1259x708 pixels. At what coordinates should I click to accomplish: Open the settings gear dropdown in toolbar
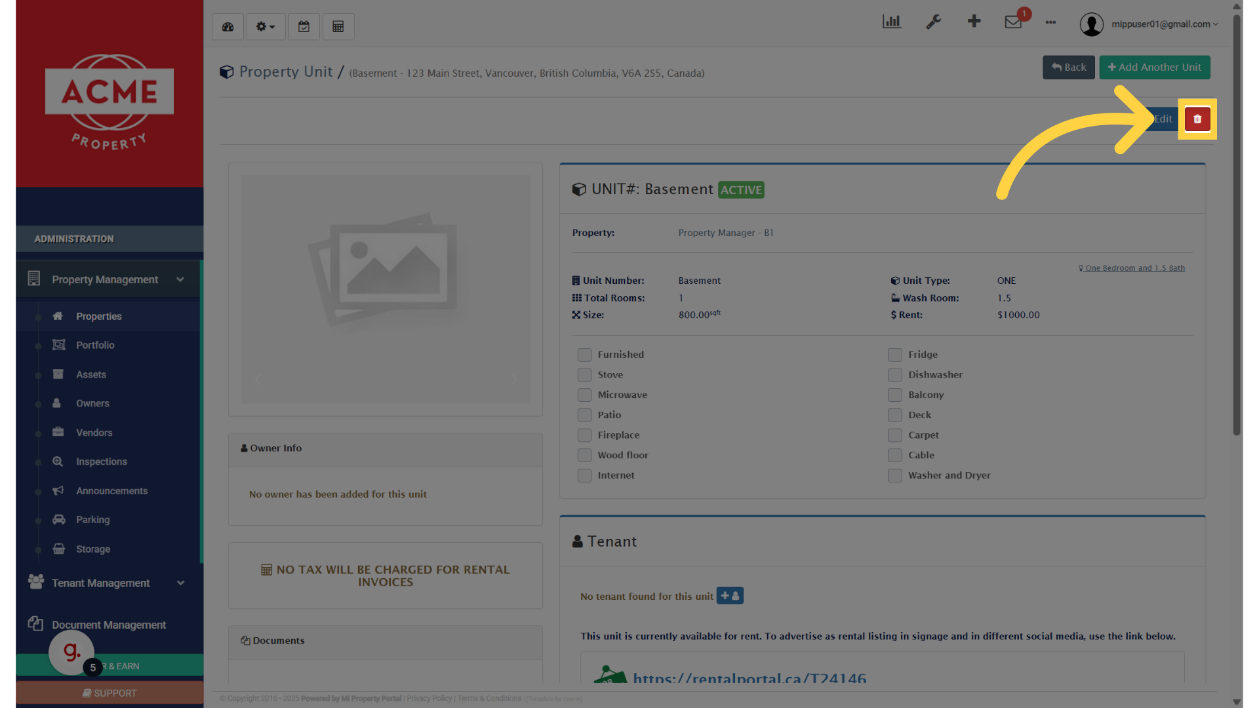point(266,27)
